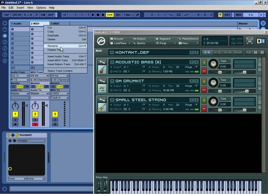Open the Options menu in menu bar
268x194 pixels.
pos(41,8)
